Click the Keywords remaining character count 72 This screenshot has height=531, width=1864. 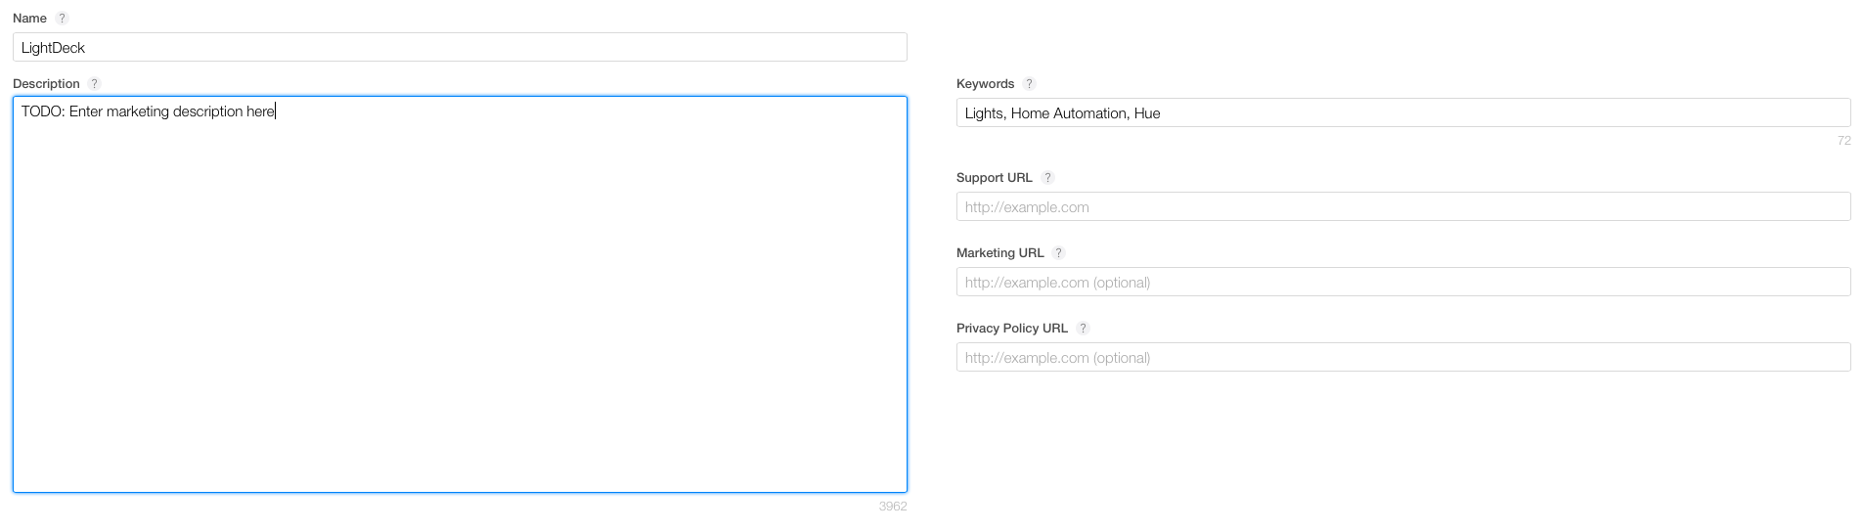(1843, 141)
